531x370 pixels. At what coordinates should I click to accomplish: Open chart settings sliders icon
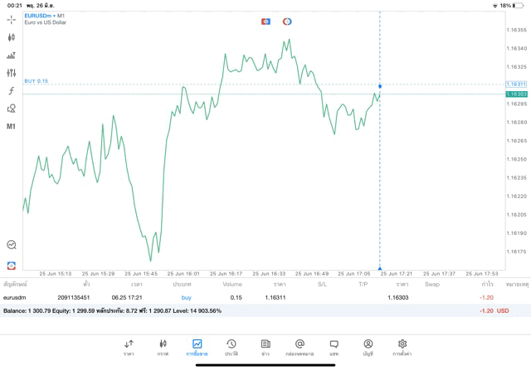(11, 73)
